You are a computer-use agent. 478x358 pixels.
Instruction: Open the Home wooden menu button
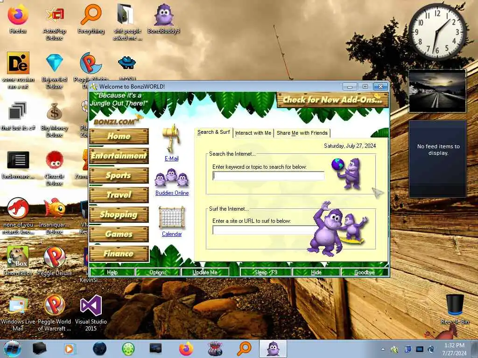pos(119,136)
